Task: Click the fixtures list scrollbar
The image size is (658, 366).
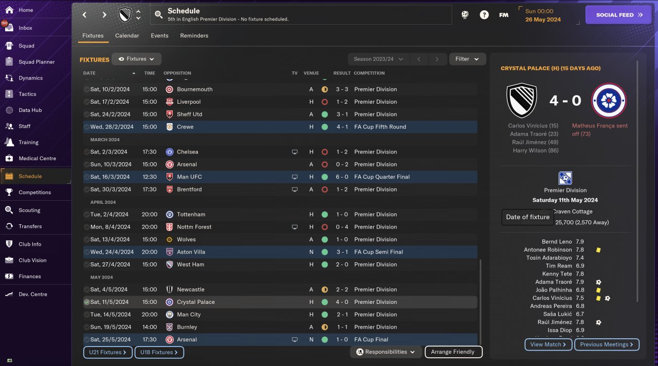Action: point(480,302)
